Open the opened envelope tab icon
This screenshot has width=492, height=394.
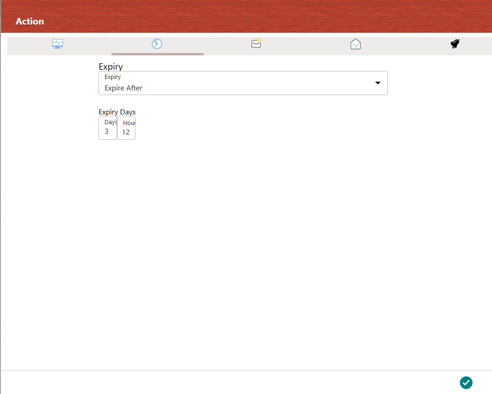click(356, 44)
